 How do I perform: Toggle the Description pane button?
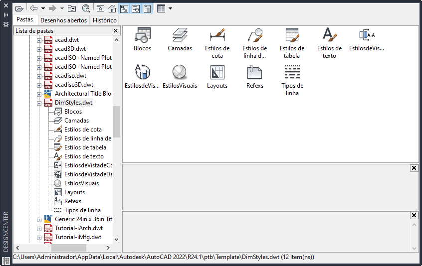tap(147, 8)
